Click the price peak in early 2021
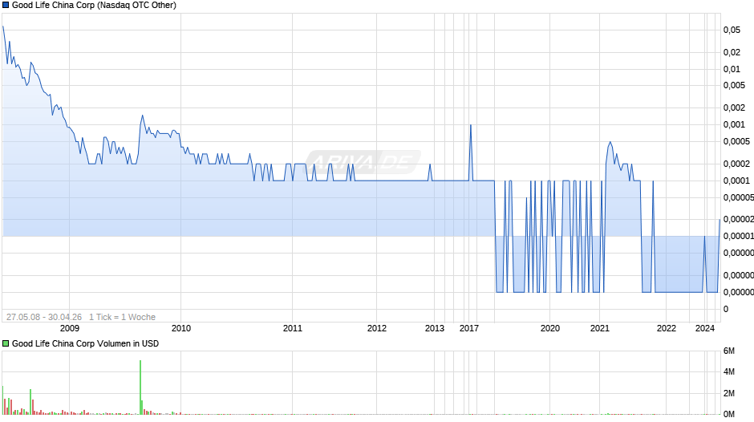 tap(610, 143)
